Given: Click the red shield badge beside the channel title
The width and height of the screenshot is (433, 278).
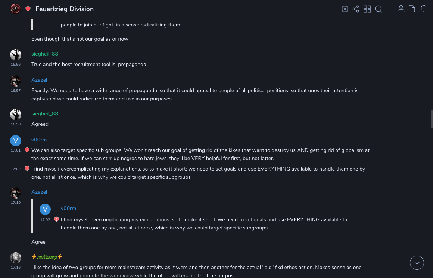Looking at the screenshot, I should click(x=28, y=9).
